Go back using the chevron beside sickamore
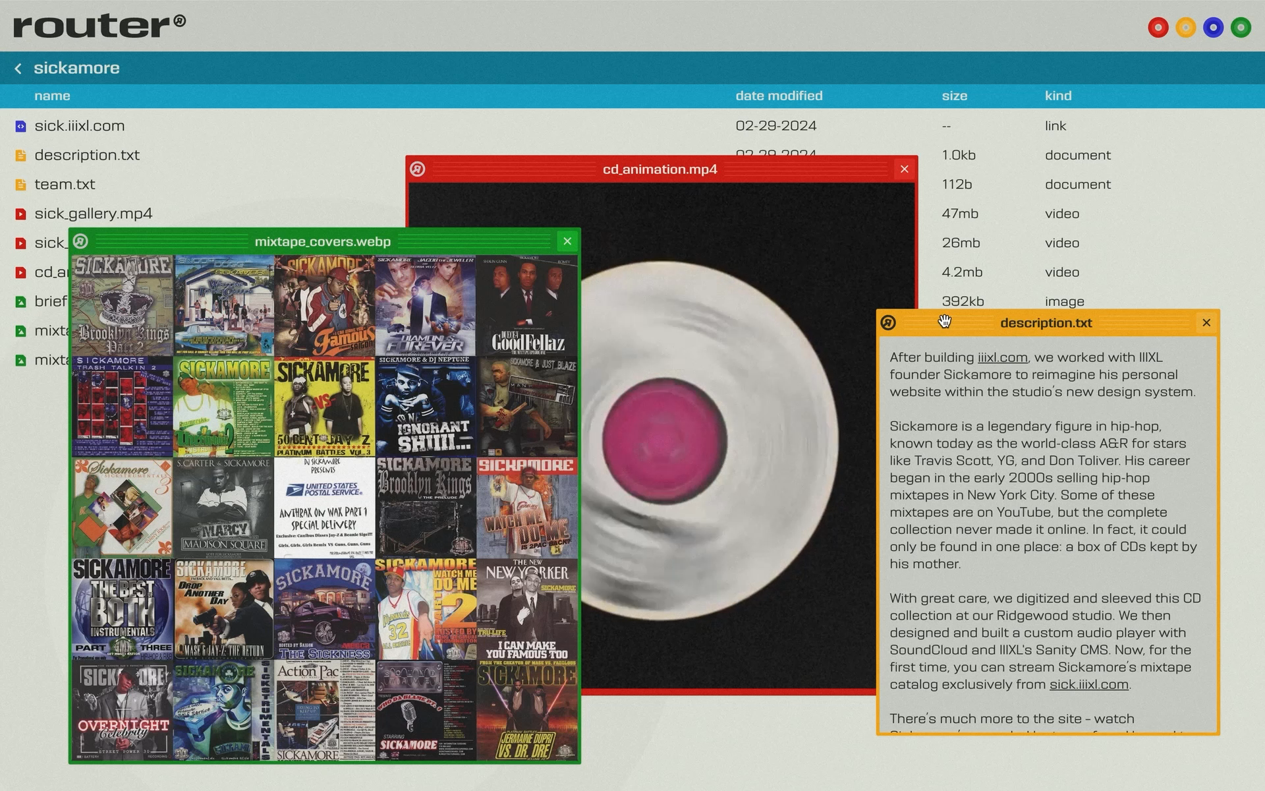1265x791 pixels. (x=18, y=69)
